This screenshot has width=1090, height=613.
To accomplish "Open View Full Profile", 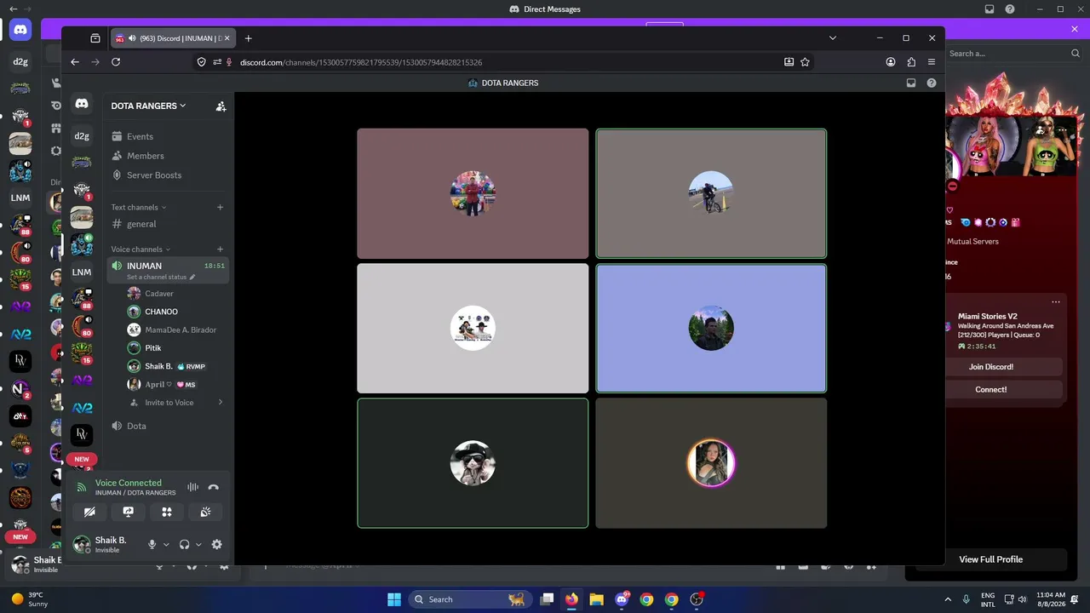I will 990,559.
